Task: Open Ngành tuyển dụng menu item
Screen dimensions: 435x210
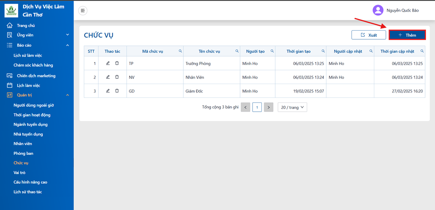Action: (x=30, y=125)
